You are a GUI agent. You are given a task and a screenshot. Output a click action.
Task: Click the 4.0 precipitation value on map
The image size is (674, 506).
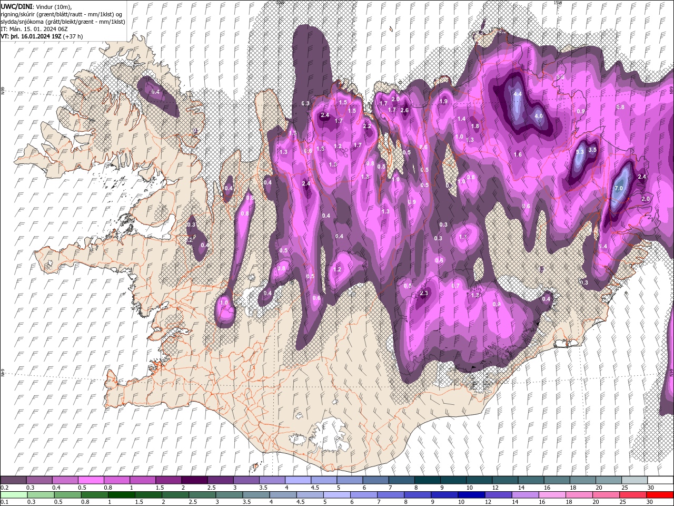[538, 115]
